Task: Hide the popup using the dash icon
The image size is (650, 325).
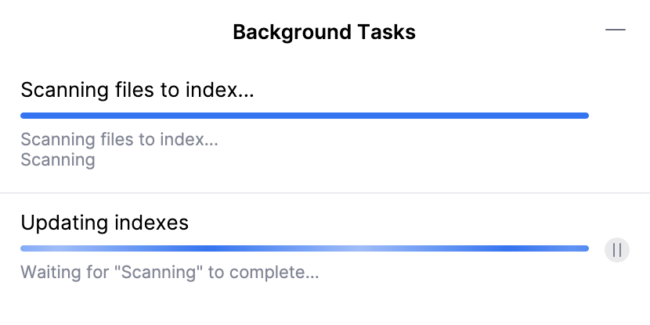Action: 616,30
